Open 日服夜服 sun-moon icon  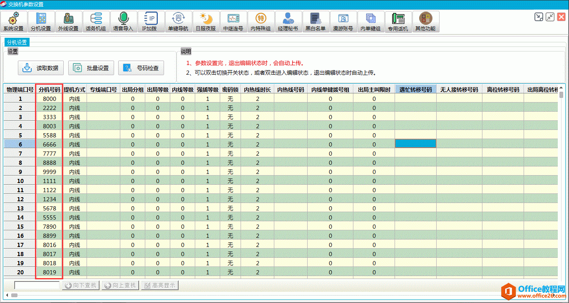(x=206, y=22)
